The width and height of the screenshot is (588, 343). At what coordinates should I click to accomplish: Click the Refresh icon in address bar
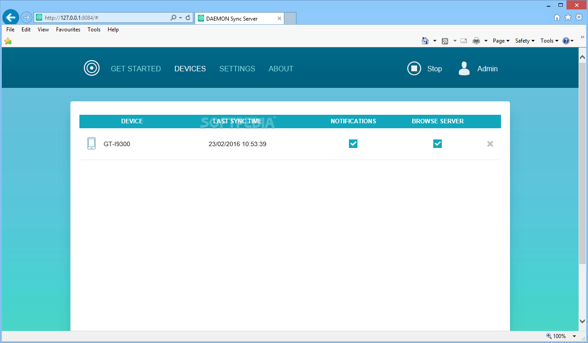pyautogui.click(x=188, y=18)
